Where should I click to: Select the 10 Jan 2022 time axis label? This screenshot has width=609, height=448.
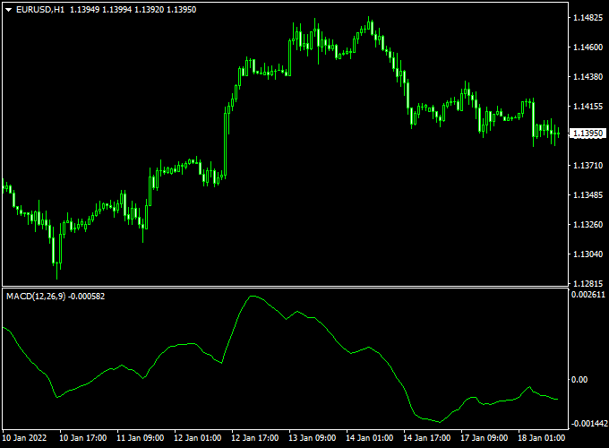[25, 439]
